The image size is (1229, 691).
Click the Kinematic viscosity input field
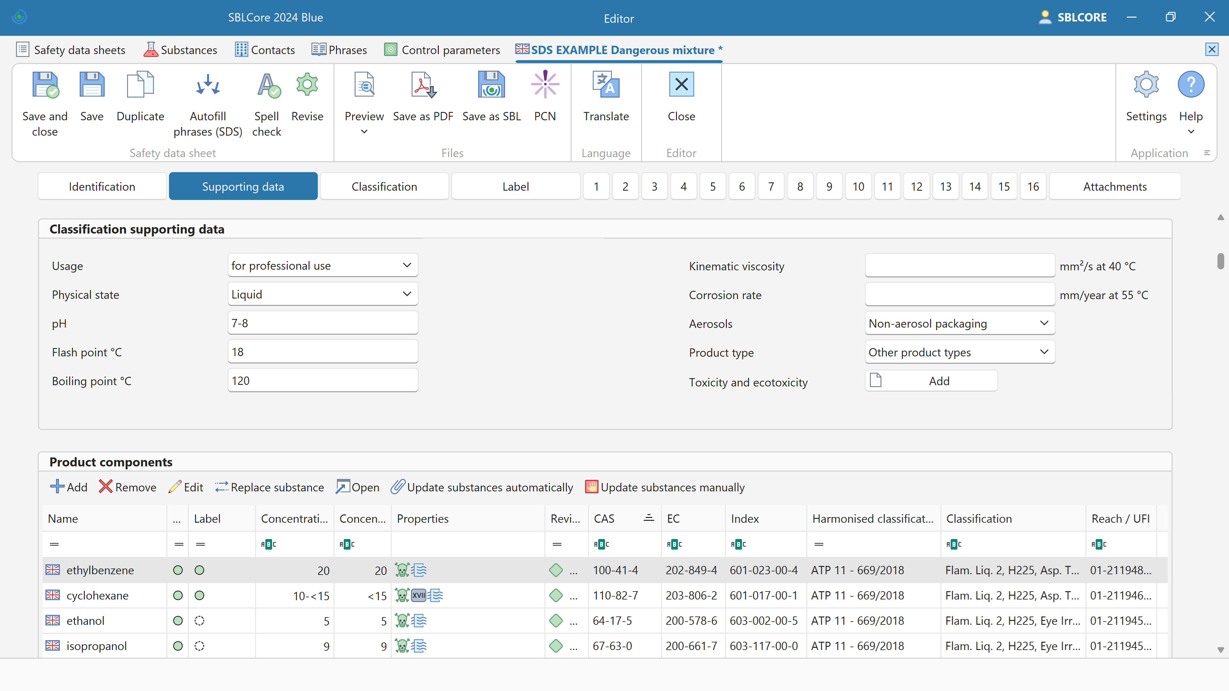pos(960,265)
